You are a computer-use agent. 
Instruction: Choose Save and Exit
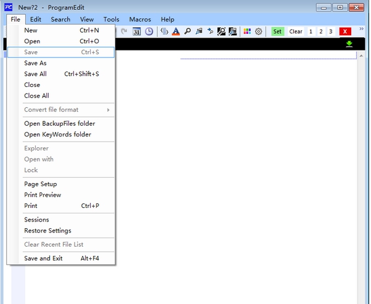(x=61, y=258)
